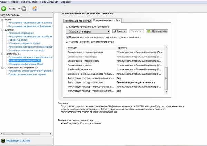Open Регулировка параметров цвета для видео
This screenshot has width=207, height=146.
click(x=30, y=23)
